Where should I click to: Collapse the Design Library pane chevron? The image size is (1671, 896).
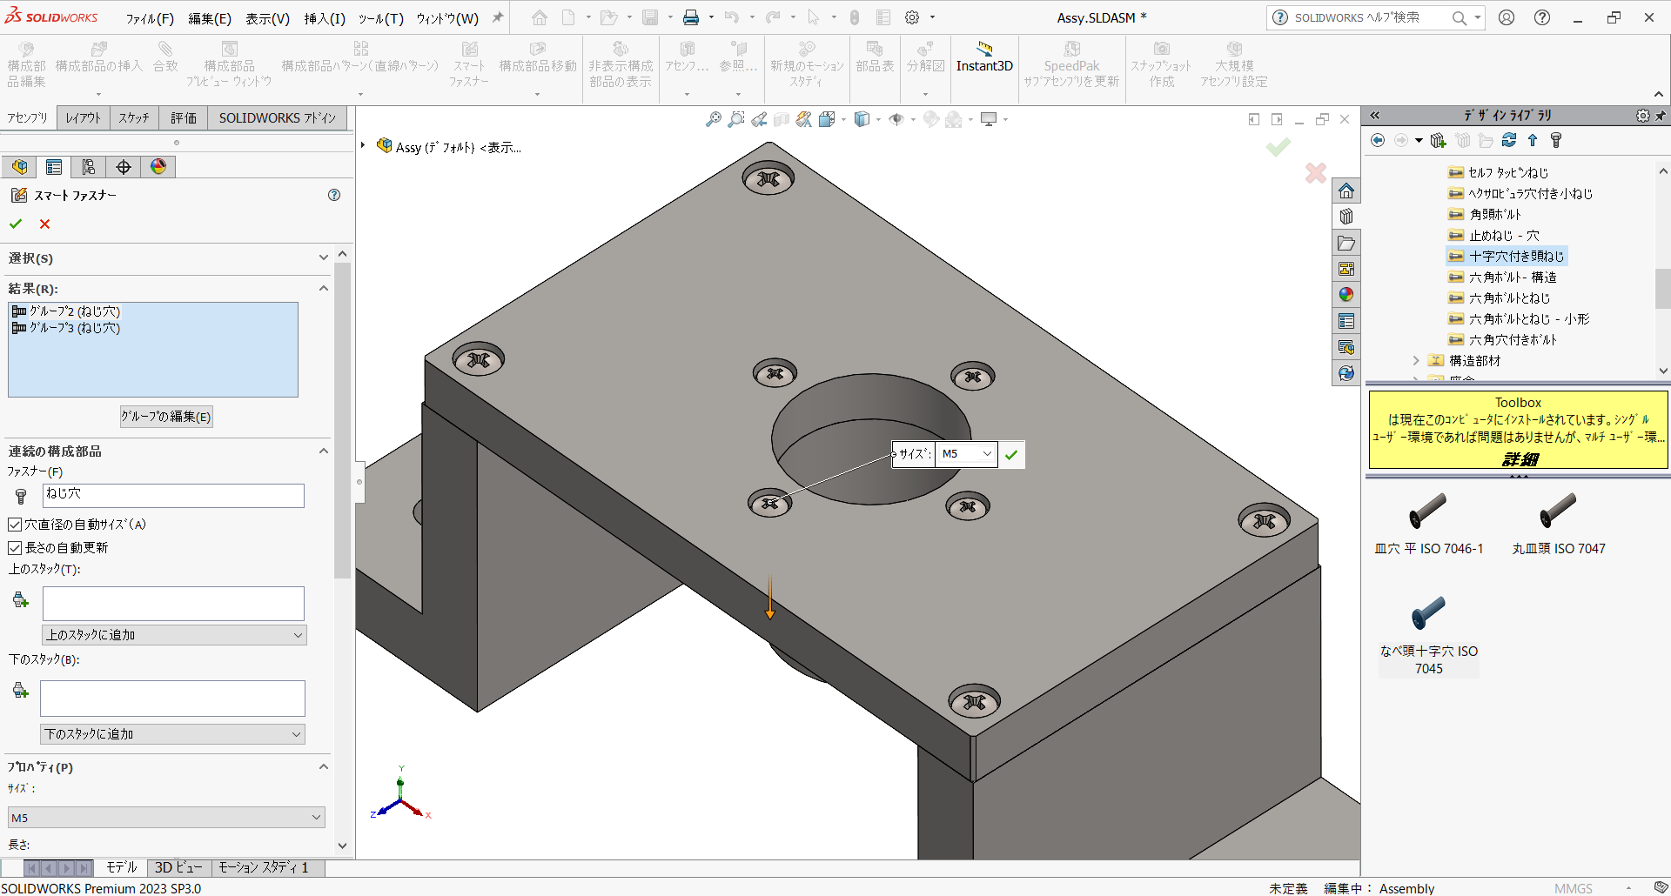pos(1375,116)
